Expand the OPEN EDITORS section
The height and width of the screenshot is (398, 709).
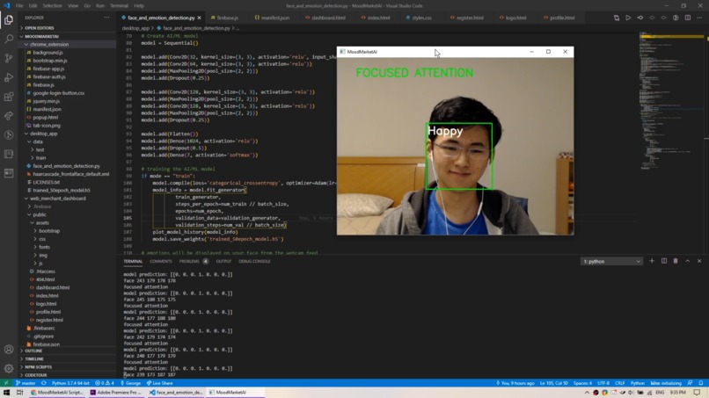[x=67, y=28]
